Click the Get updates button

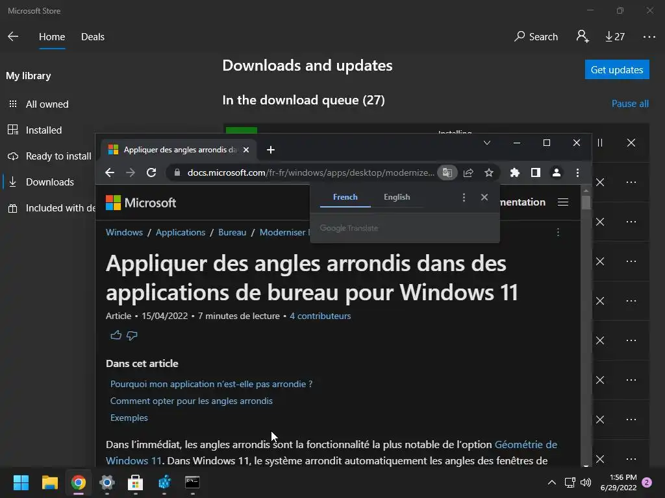617,69
